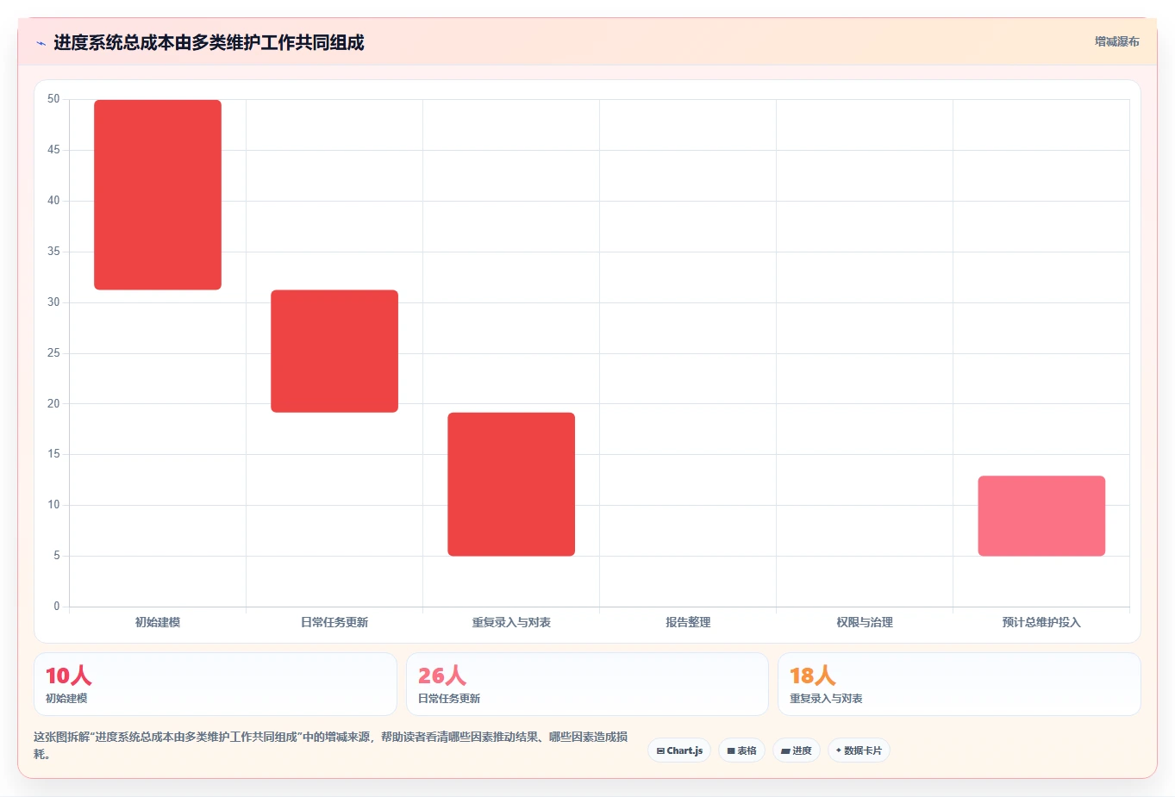Click the chart title 进度系统总成本由多类维护工作共同组成
Viewport: 1175px width, 797px height.
click(x=209, y=43)
